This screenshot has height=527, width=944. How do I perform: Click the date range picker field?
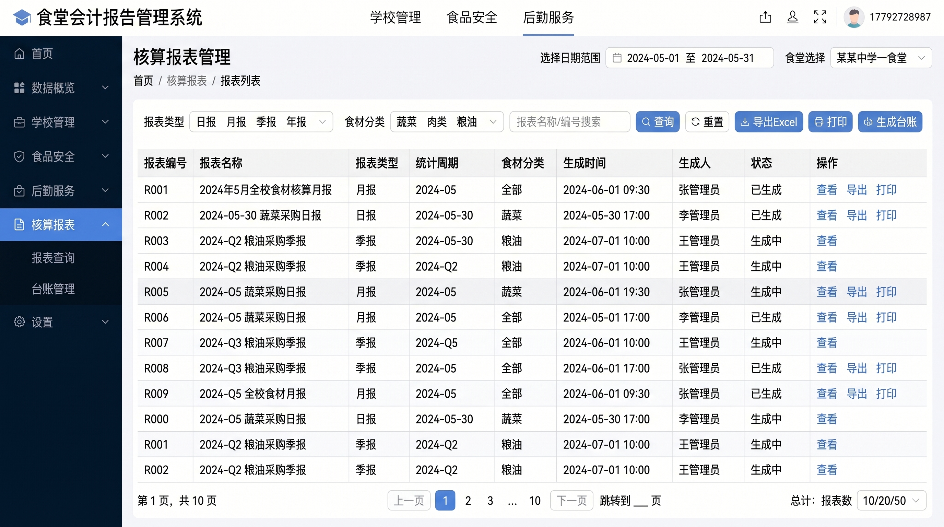coord(689,58)
